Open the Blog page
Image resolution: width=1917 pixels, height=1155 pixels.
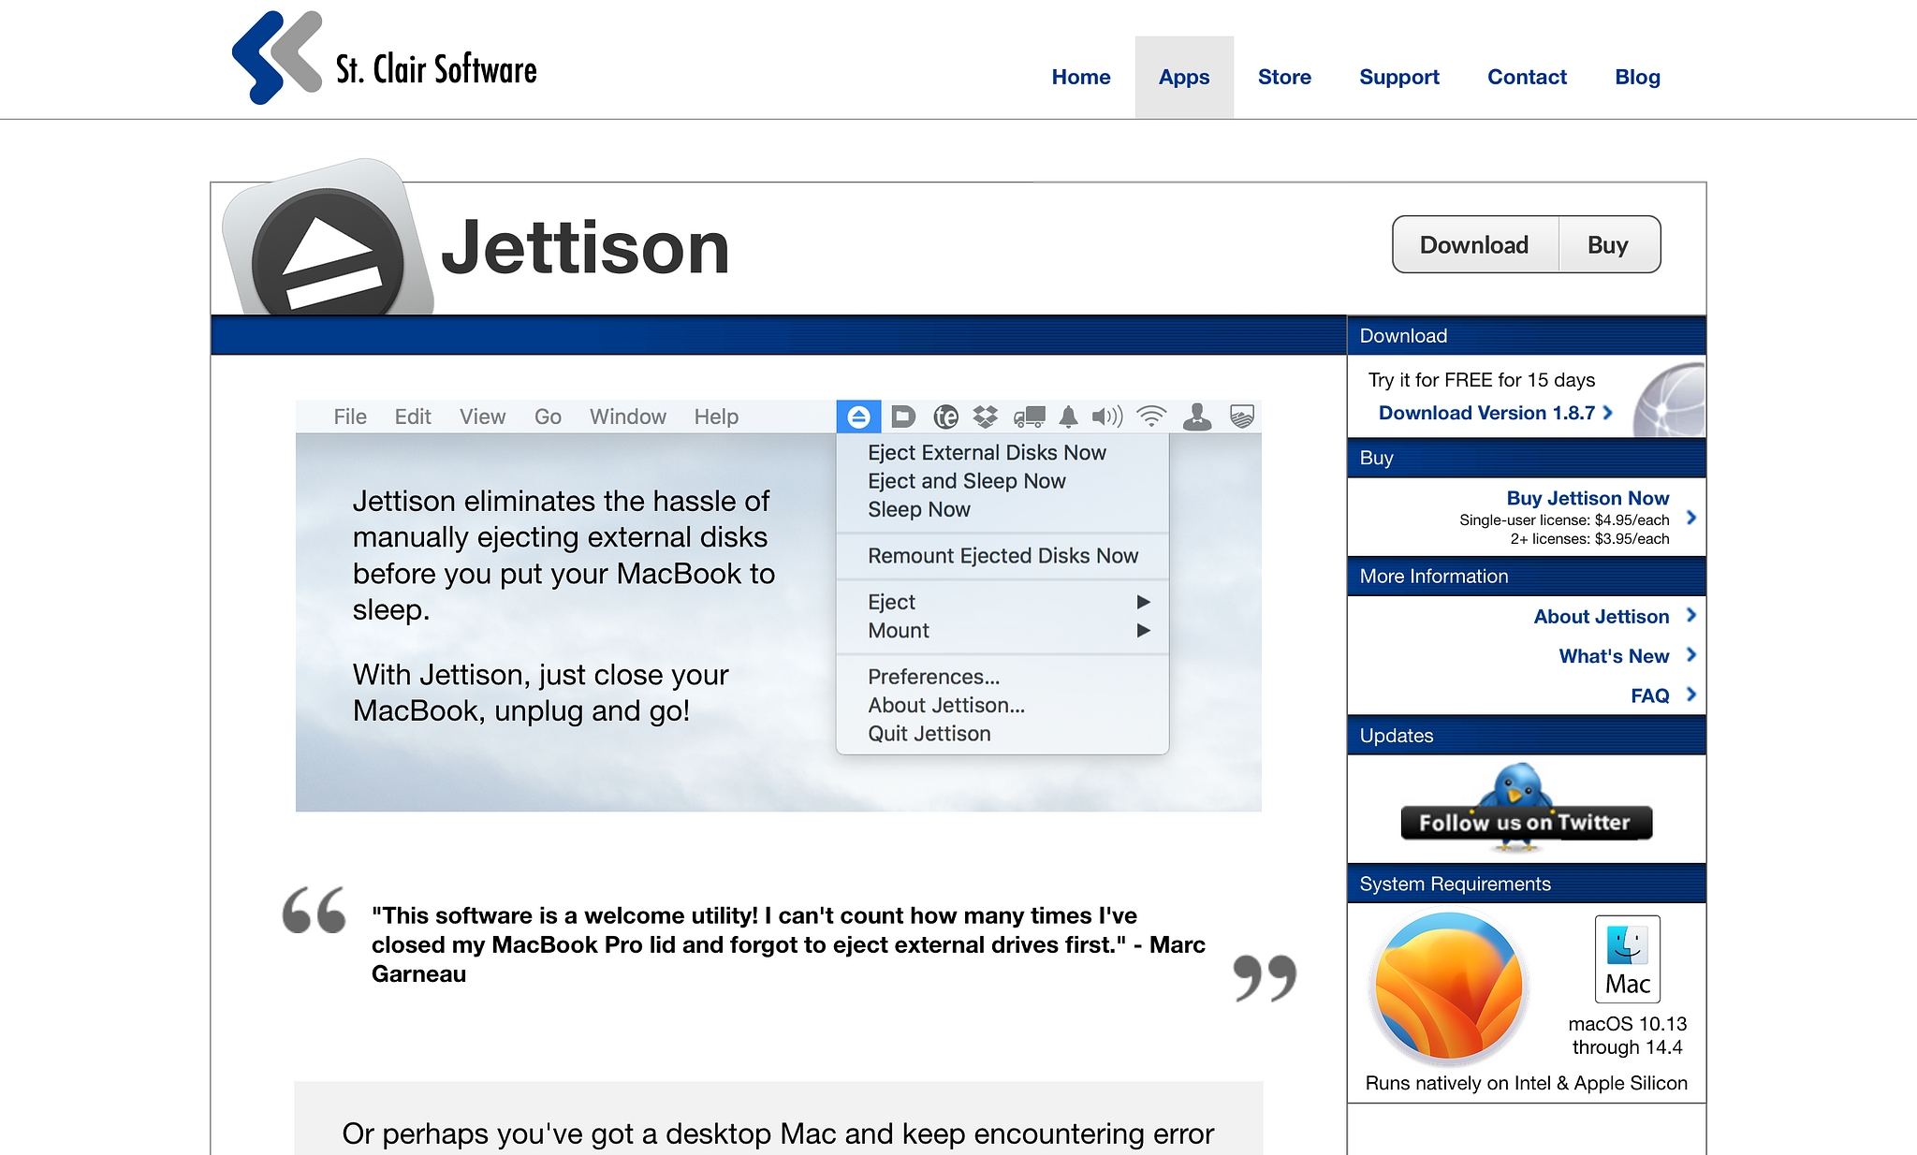click(1637, 77)
